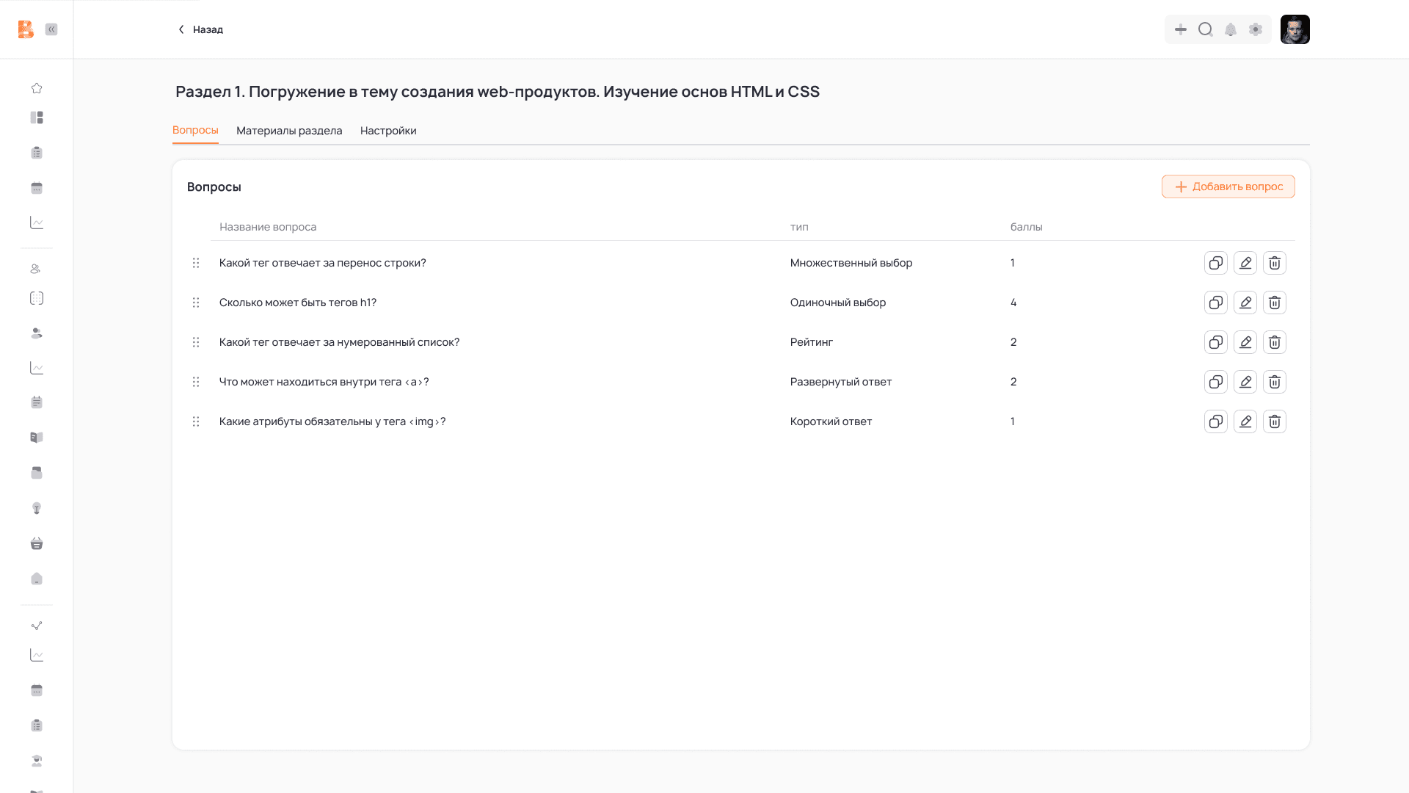Open the Настройки tab

(x=388, y=131)
